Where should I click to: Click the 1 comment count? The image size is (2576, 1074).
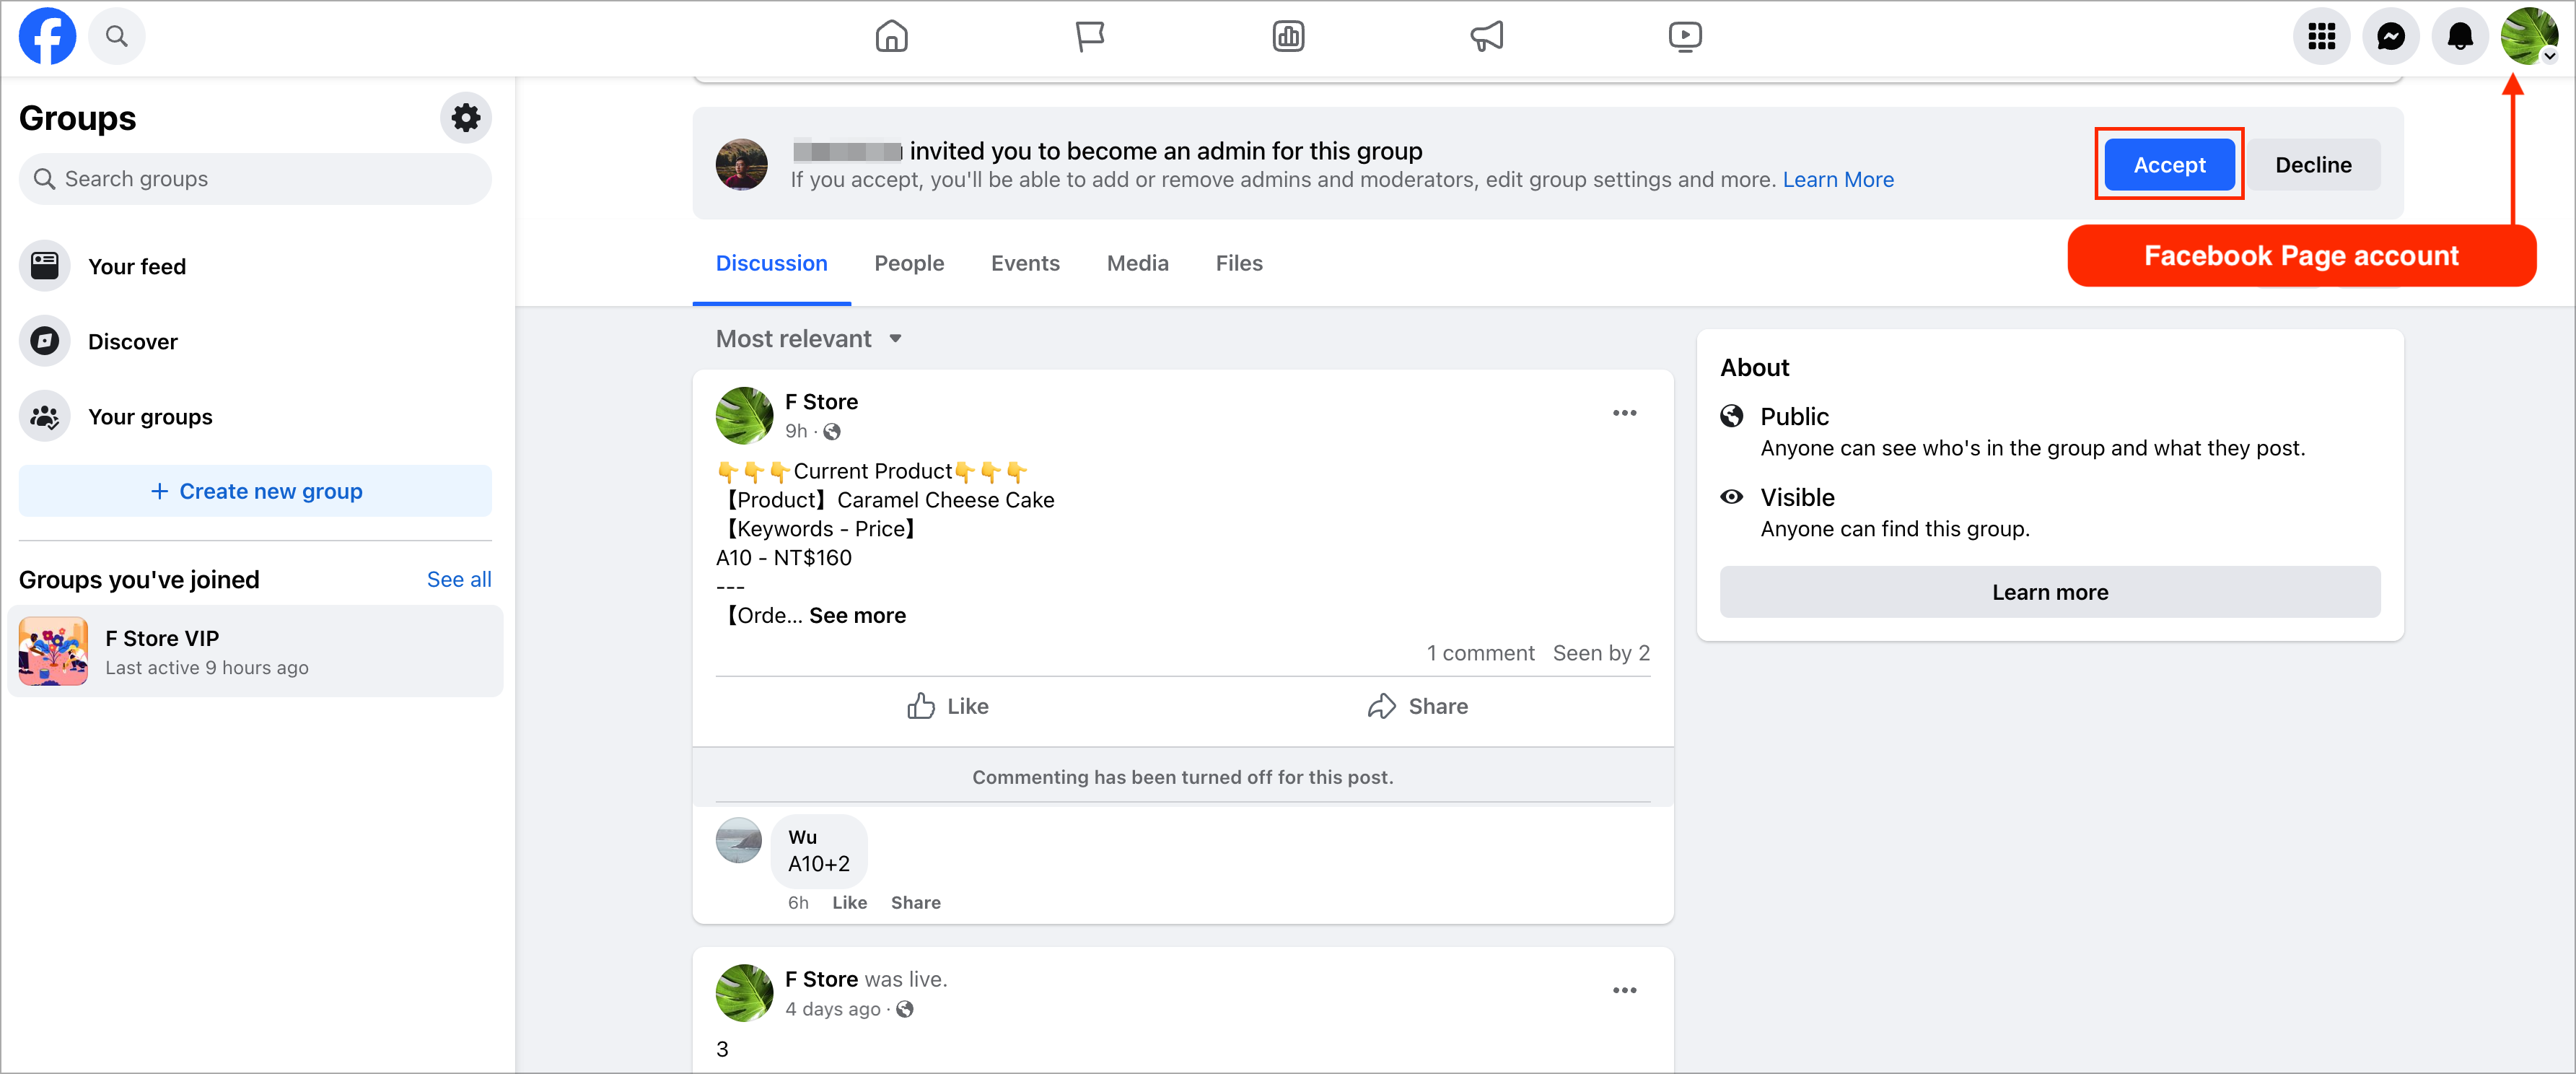tap(1480, 653)
